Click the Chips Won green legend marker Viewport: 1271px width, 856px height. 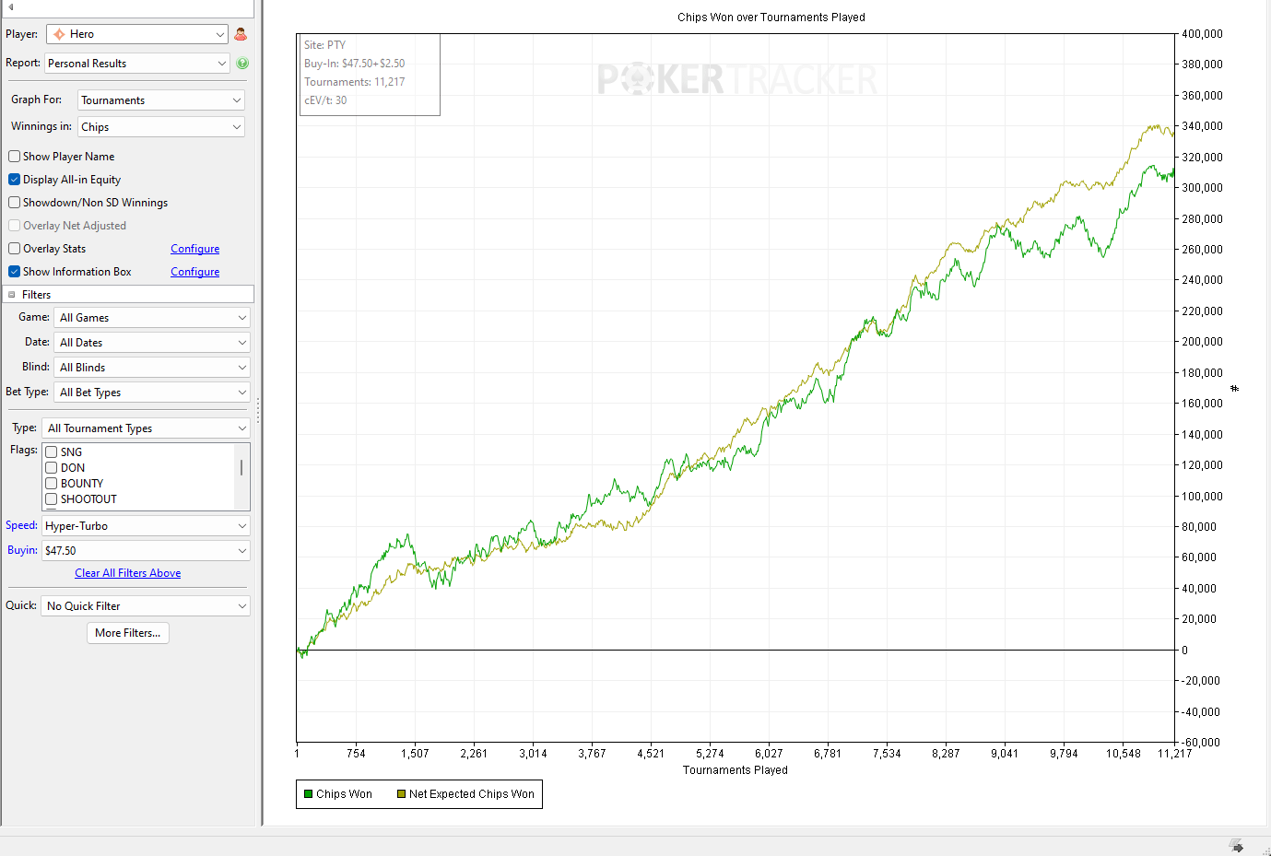[309, 794]
